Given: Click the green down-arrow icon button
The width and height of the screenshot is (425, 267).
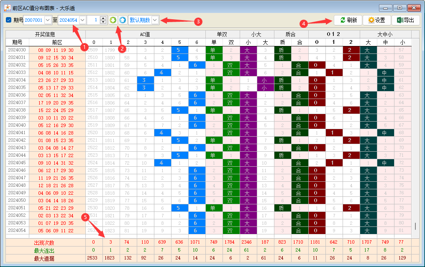Looking at the screenshot, I should point(113,20).
